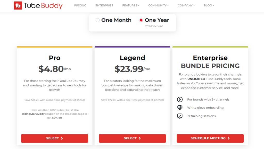Select the One Month billing radio button

pos(97,20)
